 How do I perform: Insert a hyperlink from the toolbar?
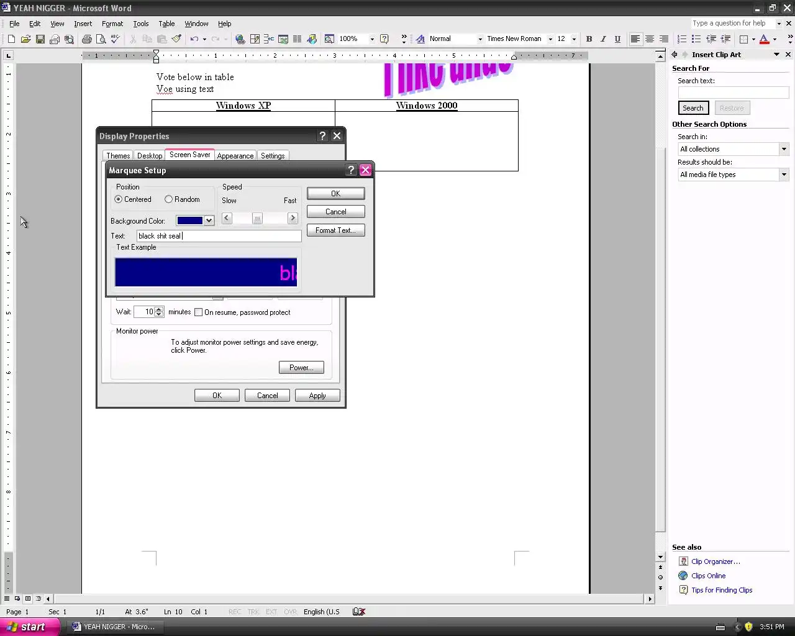pos(240,39)
